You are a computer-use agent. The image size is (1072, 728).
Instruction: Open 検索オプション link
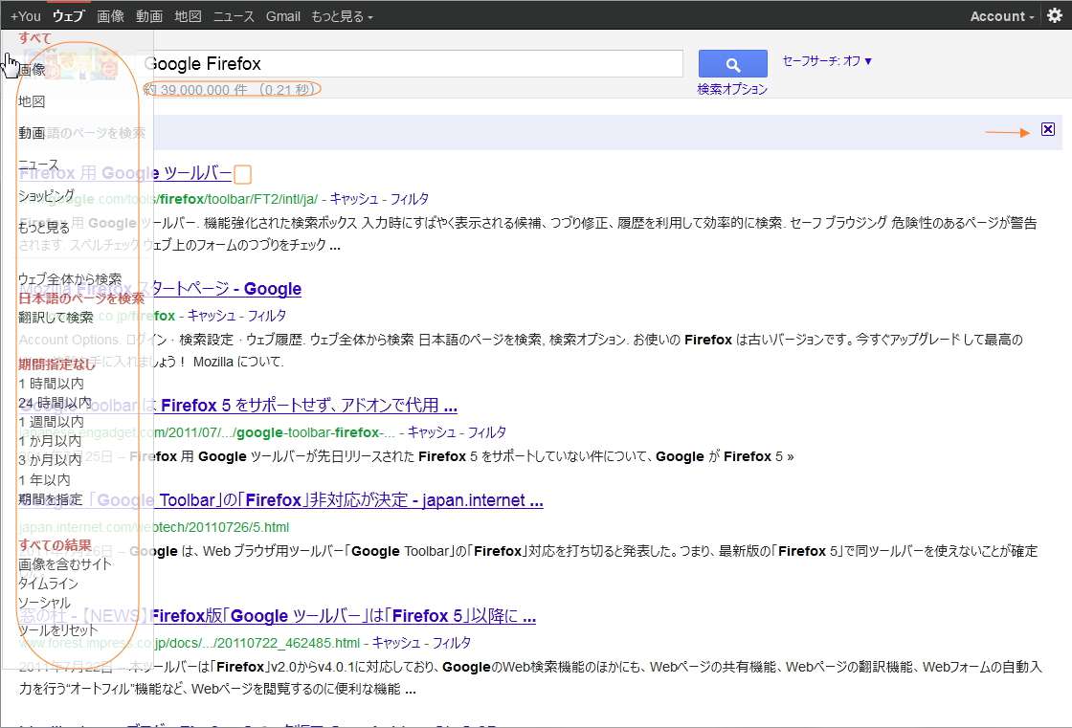(732, 90)
